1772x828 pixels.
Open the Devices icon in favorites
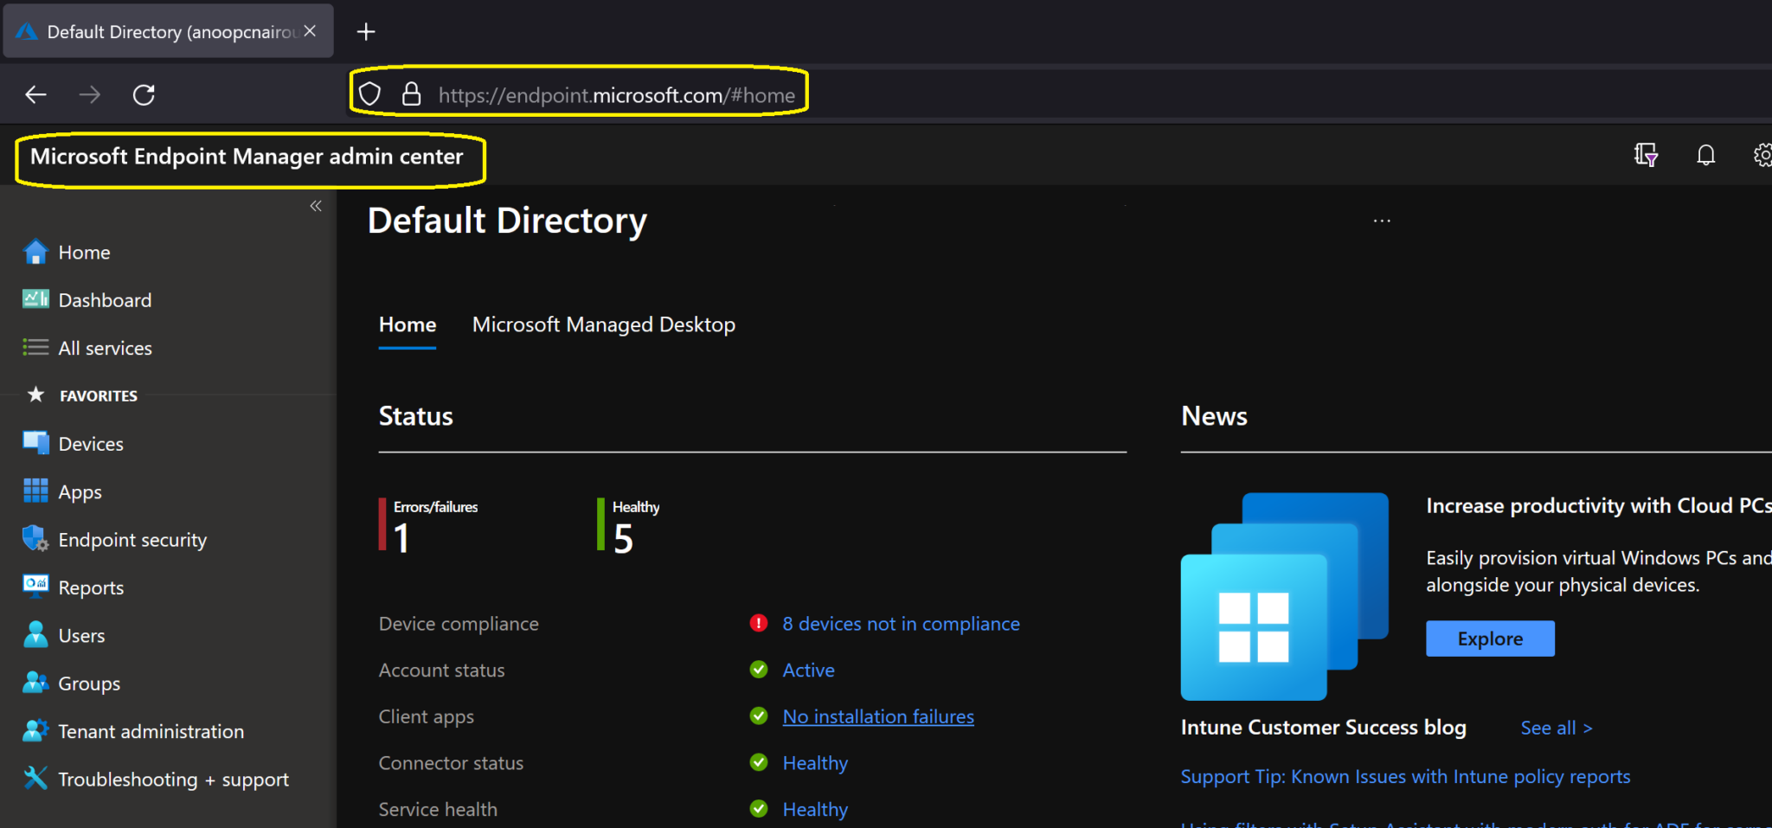click(x=35, y=443)
